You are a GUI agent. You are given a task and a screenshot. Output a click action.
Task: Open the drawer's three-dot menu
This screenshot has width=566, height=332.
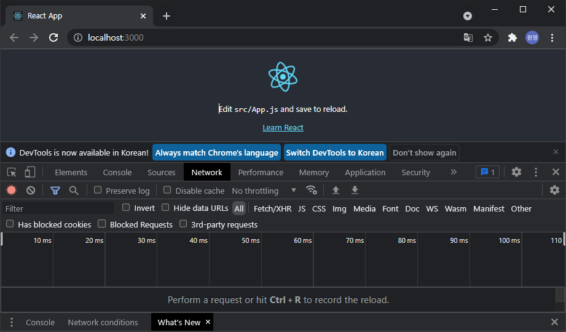[x=12, y=322]
